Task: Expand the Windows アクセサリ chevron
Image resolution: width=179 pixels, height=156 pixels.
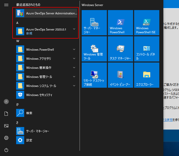Action: coord(74,58)
